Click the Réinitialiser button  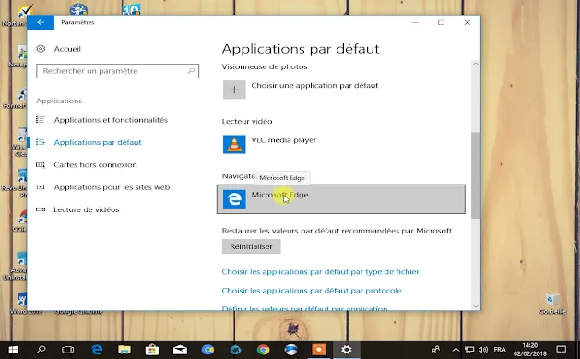tap(251, 246)
